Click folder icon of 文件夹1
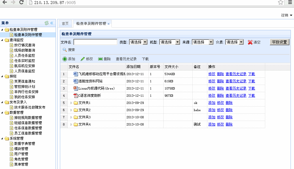294x169 pixels. coord(76,103)
